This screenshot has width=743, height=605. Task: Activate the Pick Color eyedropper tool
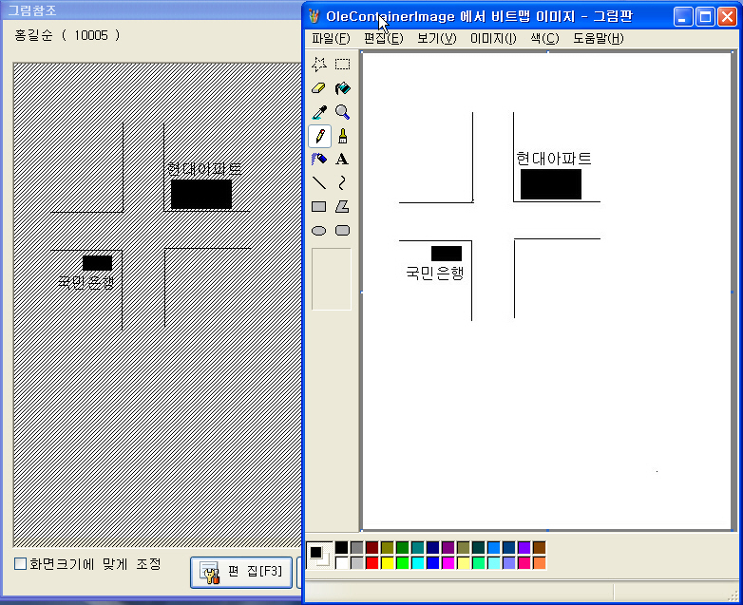319,112
